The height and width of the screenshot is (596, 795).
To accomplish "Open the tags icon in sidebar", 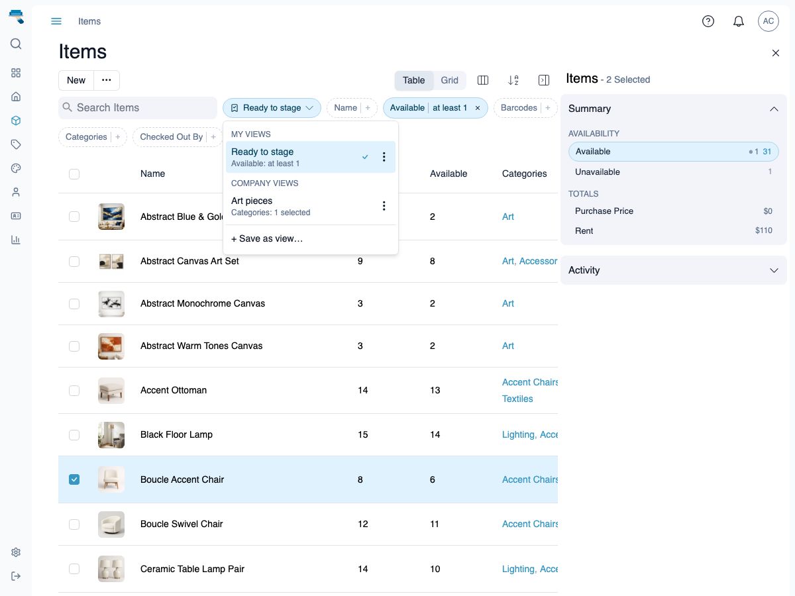I will pos(16,144).
